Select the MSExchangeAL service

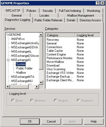pyautogui.click(x=22, y=52)
